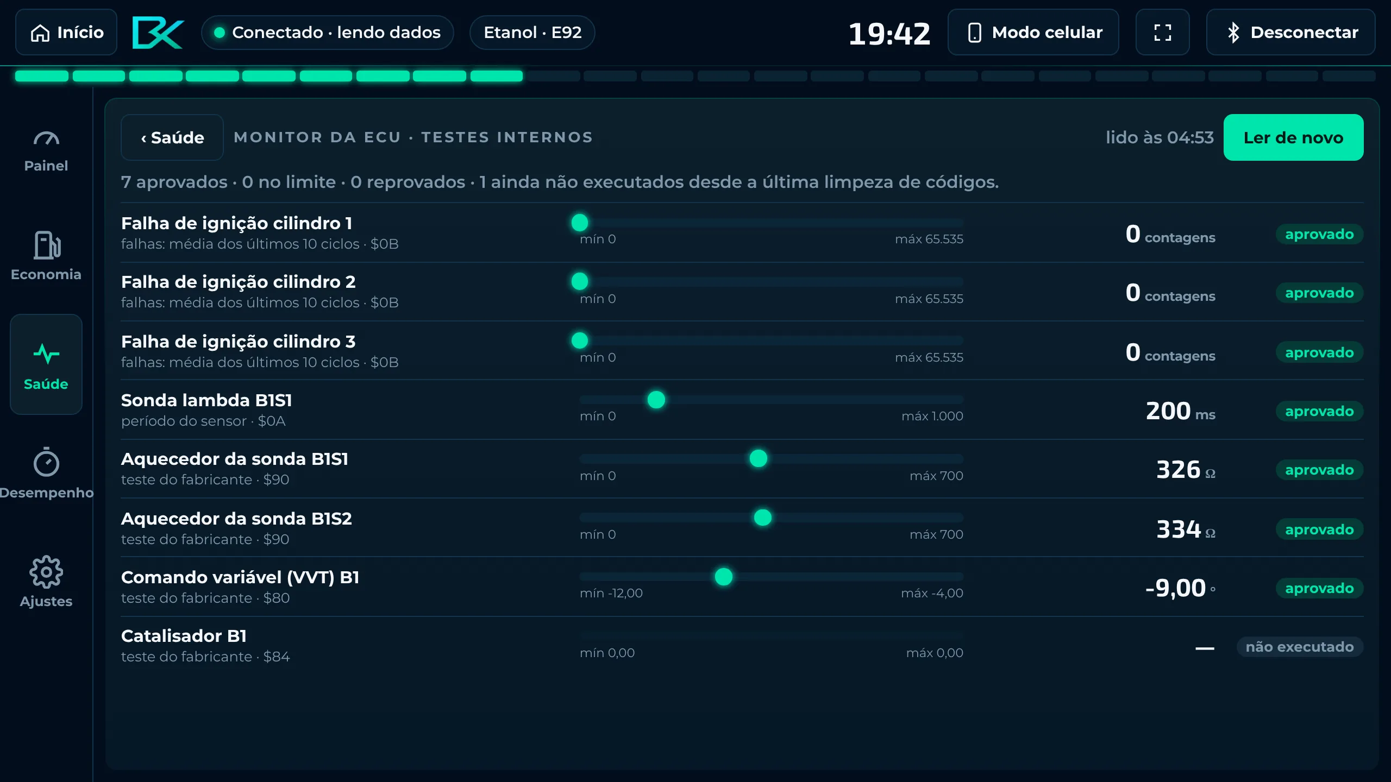Click Conectado · lendo dados status chip
The width and height of the screenshot is (1391, 782).
click(x=327, y=33)
